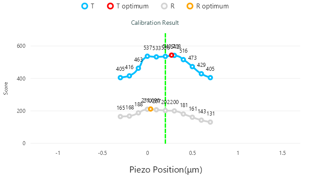310x177 pixels.
Task: Click the Calibration Result chart title
Action: tap(155, 22)
